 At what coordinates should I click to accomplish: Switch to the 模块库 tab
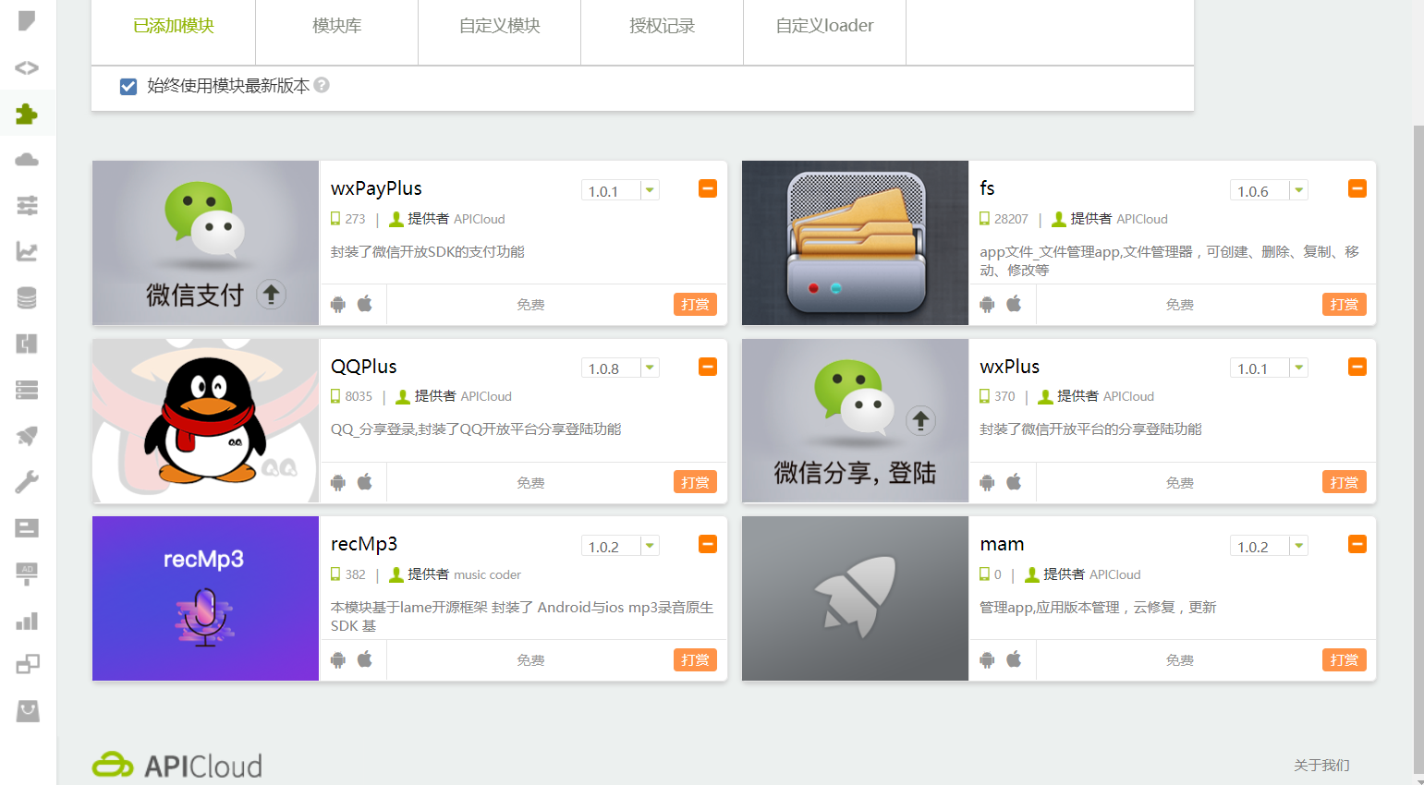click(336, 26)
